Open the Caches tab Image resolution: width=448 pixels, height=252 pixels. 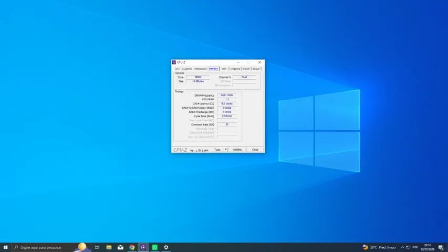click(x=187, y=69)
